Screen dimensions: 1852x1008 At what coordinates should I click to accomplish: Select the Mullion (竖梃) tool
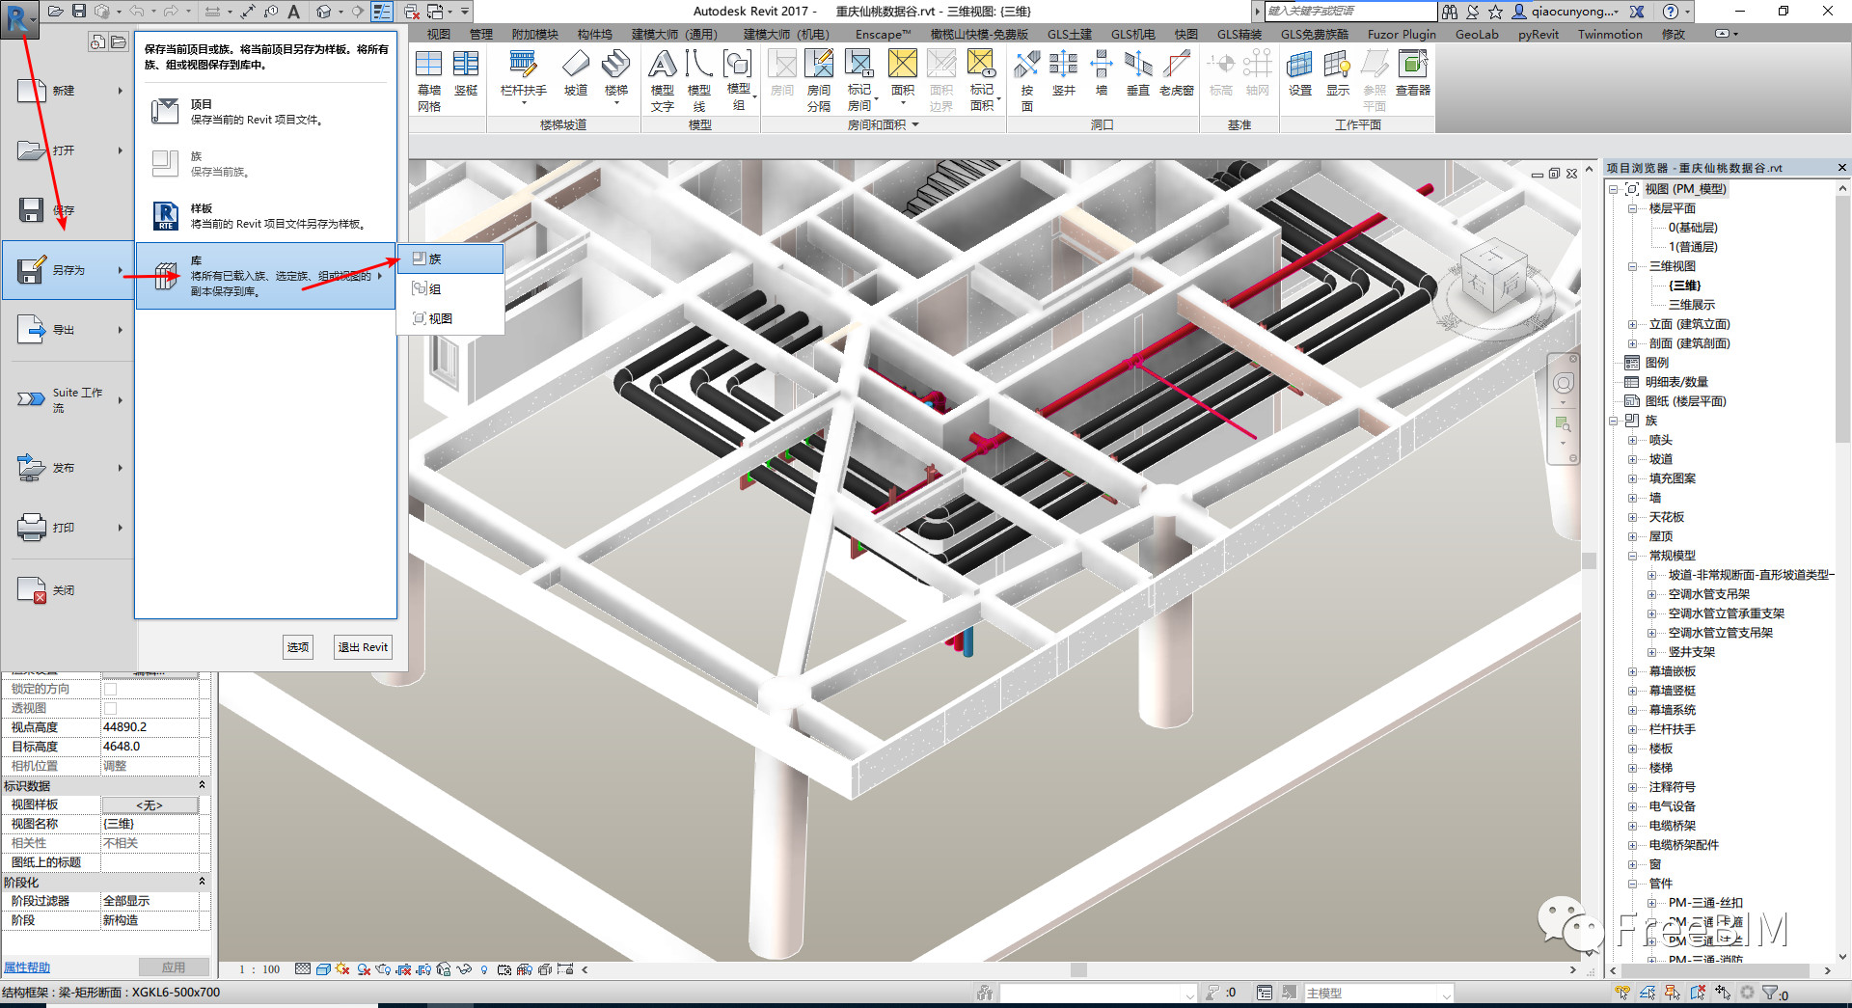466,74
